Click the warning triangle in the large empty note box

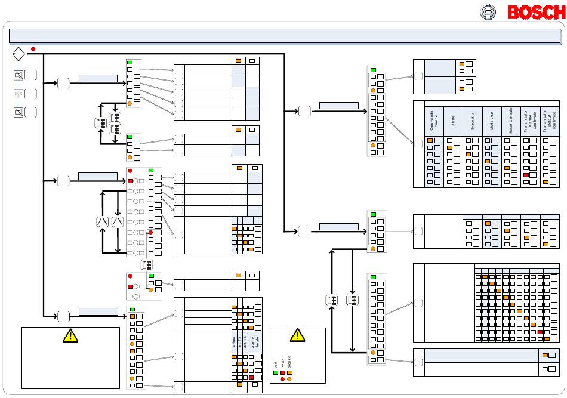(x=70, y=335)
